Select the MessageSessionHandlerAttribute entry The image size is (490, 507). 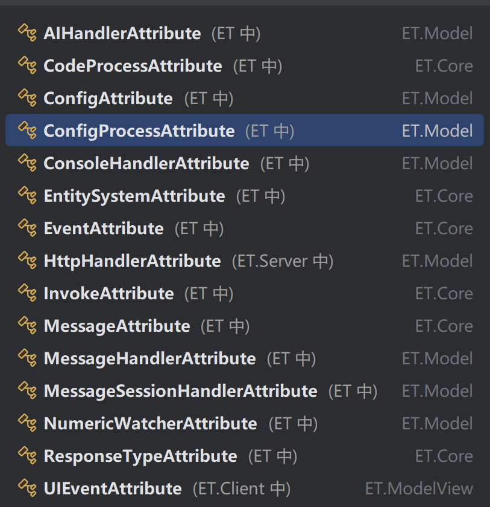[x=180, y=391]
